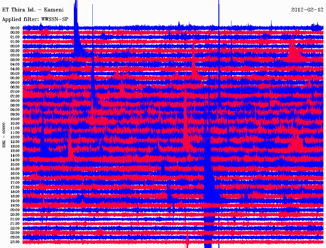Viewport: 326px width, 248px height.
Task: Click the 14:30 time label
Action: pyautogui.click(x=15, y=160)
